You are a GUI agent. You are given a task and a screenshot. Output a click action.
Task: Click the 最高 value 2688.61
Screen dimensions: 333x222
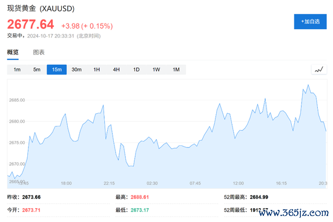(140, 197)
